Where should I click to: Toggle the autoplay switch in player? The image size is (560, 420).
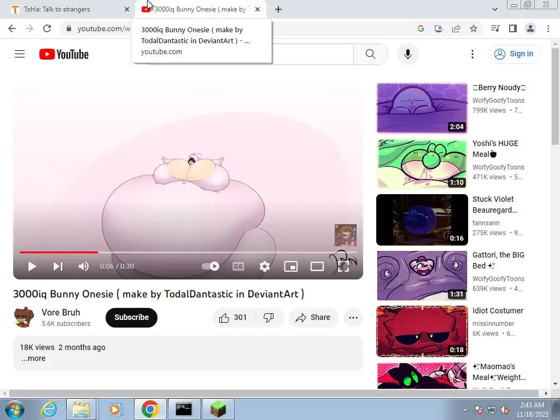(211, 266)
